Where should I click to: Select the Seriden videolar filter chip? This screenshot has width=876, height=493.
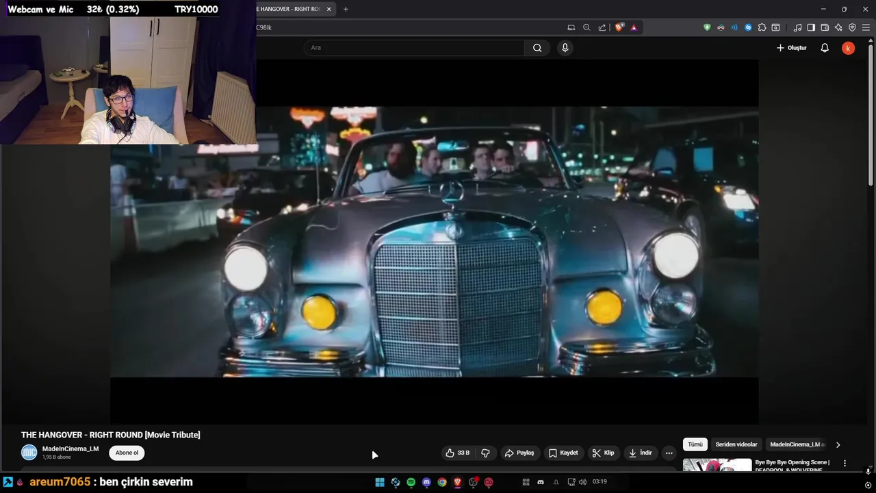click(x=736, y=444)
